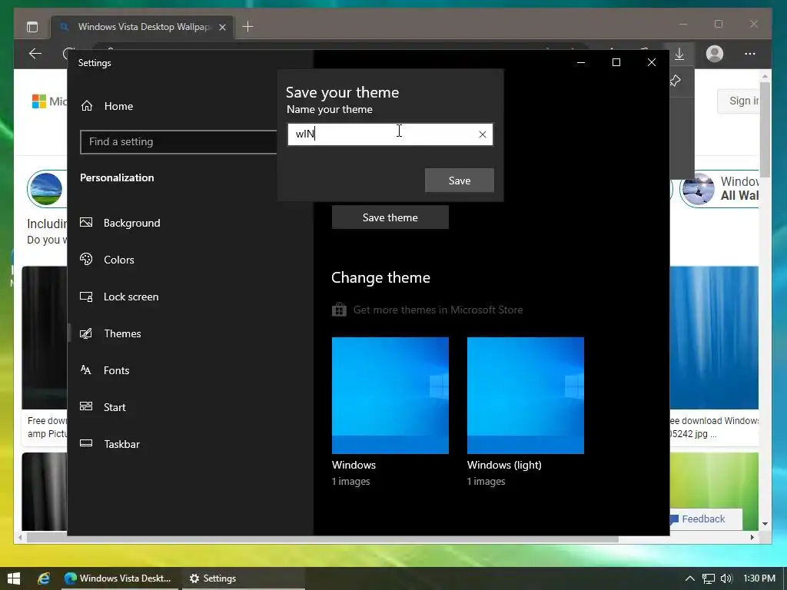Click the 1:30 PM taskbar clock
Screen dimensions: 787x590
click(759, 578)
